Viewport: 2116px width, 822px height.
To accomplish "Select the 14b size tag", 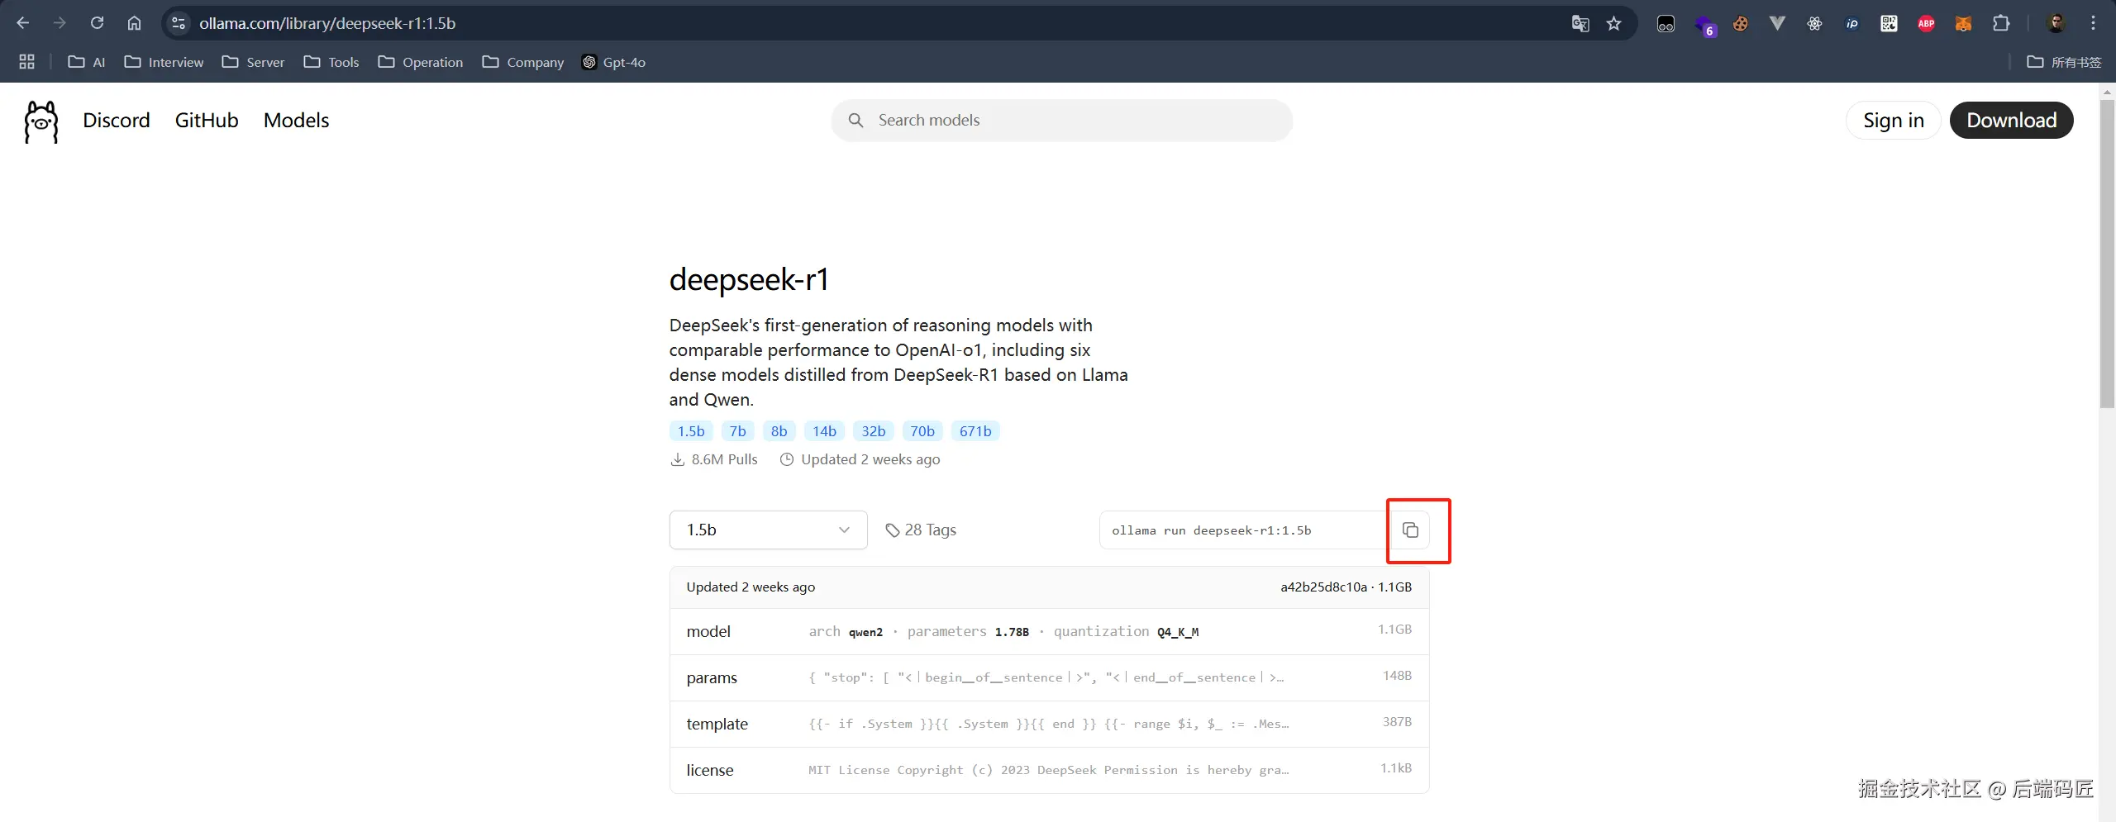I will 824,431.
